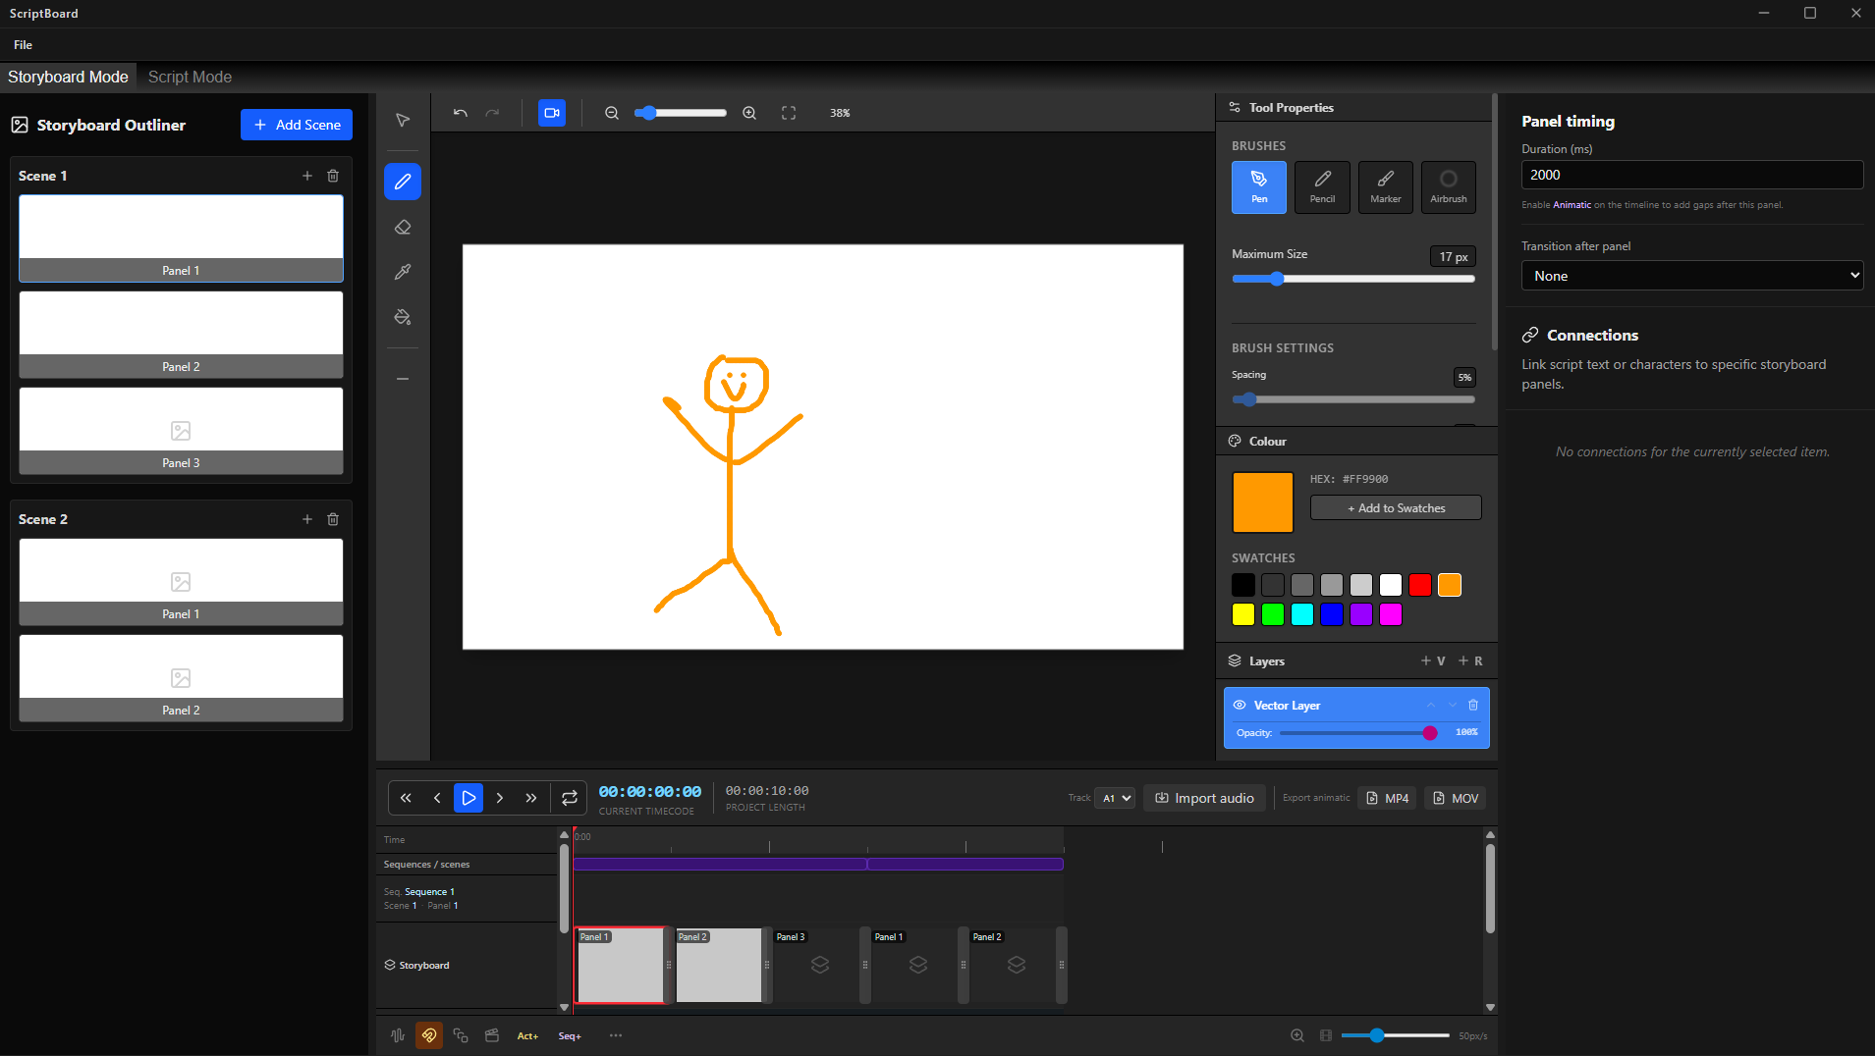Select the Paint Bucket fill tool
1875x1056 pixels.
click(403, 317)
